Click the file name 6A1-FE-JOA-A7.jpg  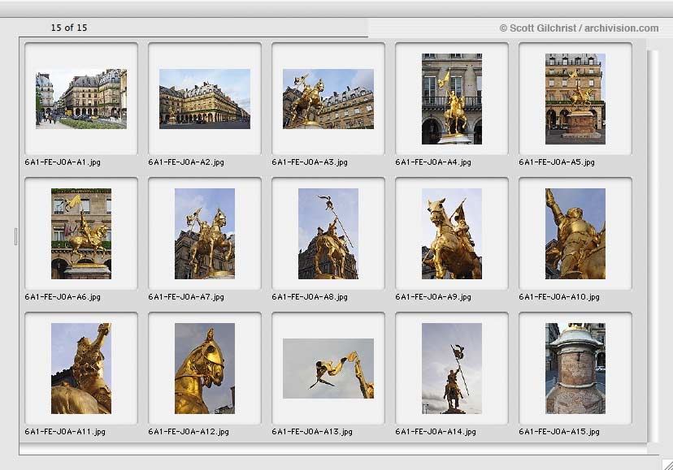coord(186,297)
